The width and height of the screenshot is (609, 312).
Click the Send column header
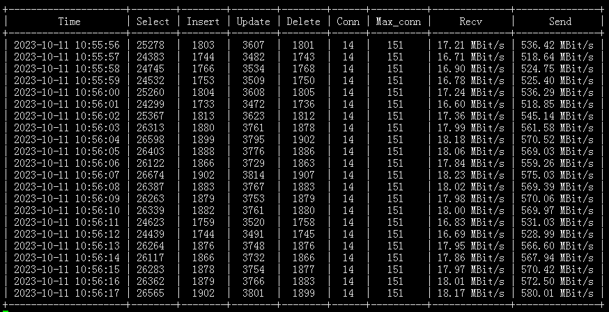pos(560,22)
